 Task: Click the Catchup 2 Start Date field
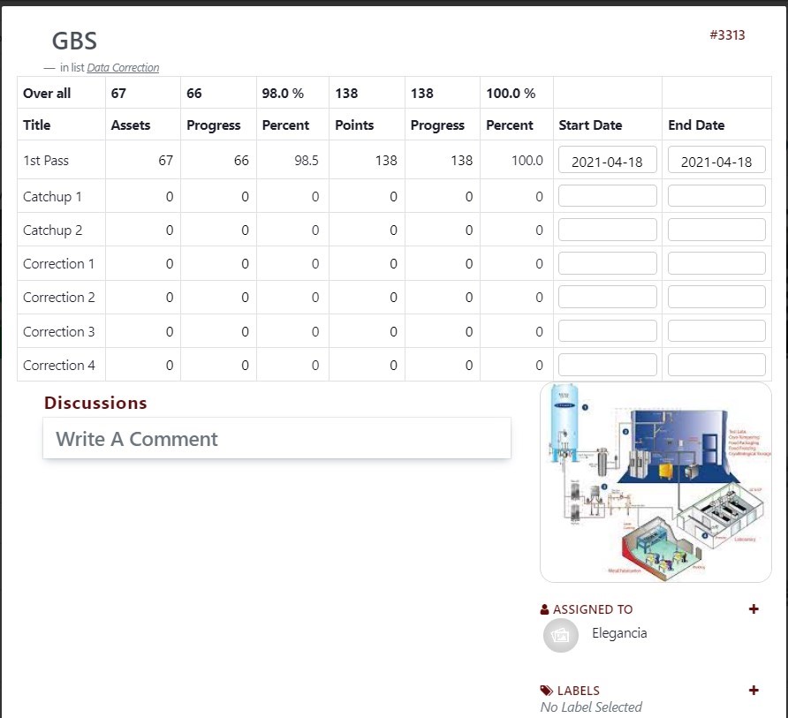coord(607,230)
